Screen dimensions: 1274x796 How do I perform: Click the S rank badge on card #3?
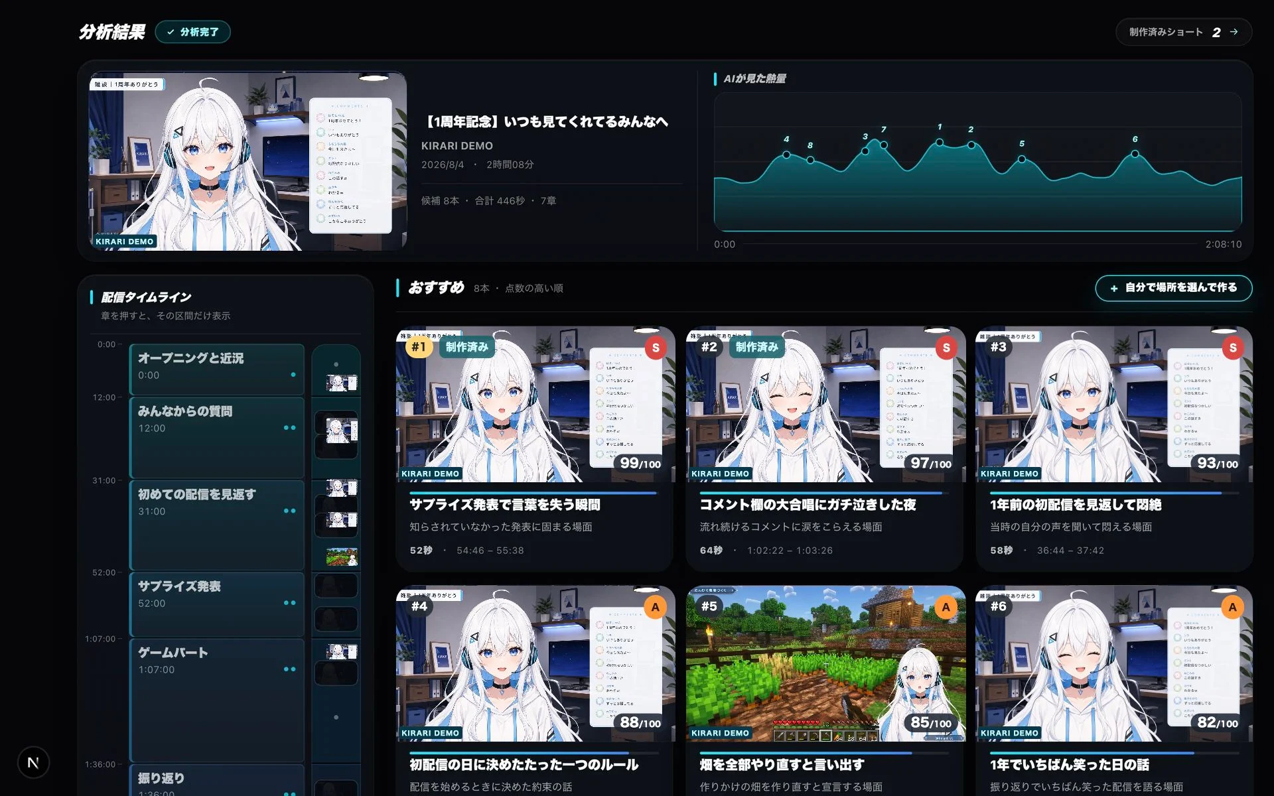coord(1233,348)
